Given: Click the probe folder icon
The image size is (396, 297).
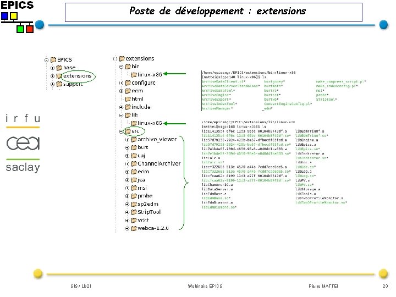Looking at the screenshot, I should [134, 196].
